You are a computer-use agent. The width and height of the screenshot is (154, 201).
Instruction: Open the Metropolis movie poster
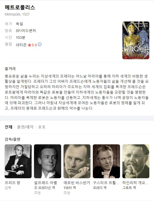coord(136,40)
